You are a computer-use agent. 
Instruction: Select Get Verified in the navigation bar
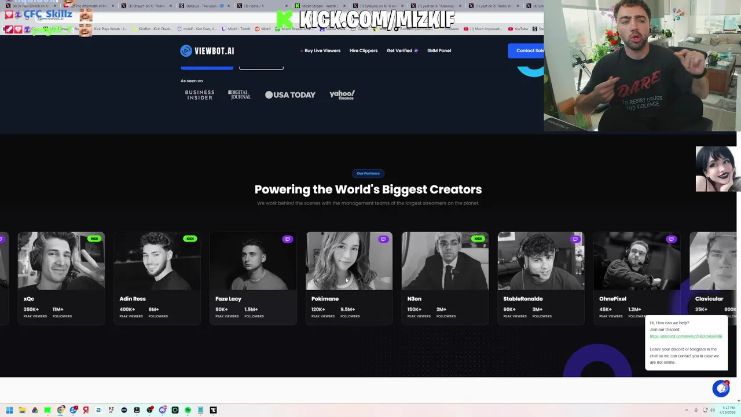402,50
